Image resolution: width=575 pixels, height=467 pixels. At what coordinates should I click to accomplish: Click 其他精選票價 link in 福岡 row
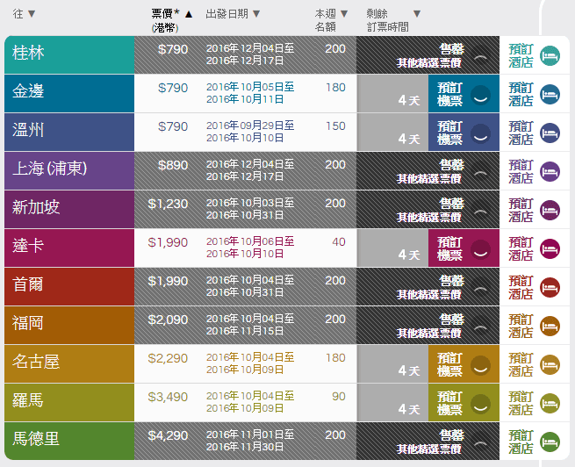click(429, 334)
